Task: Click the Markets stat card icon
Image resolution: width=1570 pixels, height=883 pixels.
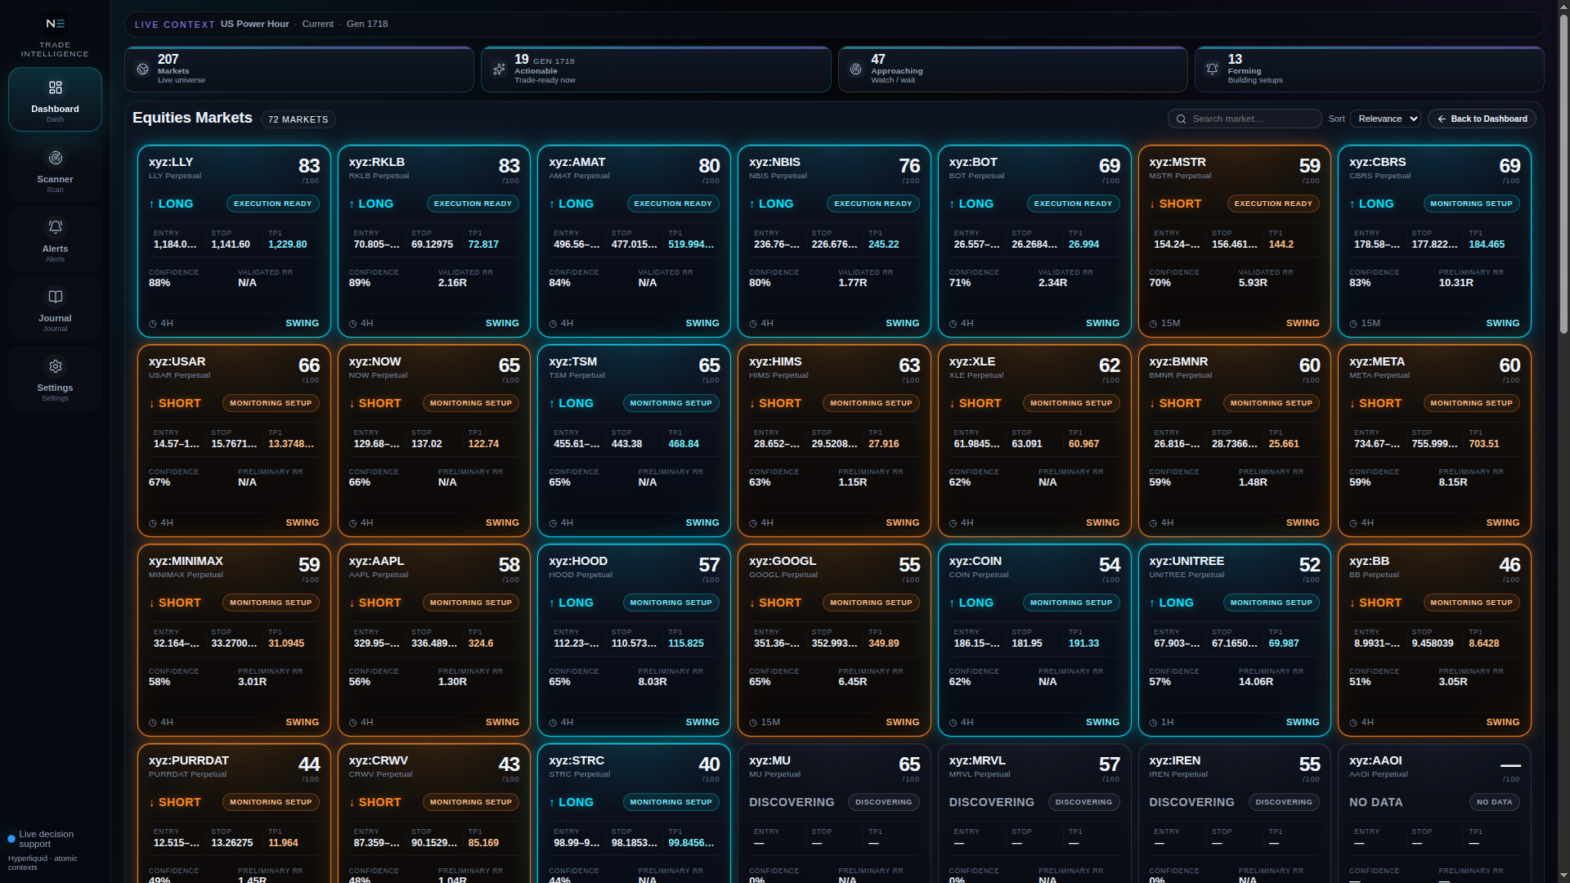Action: (x=143, y=69)
